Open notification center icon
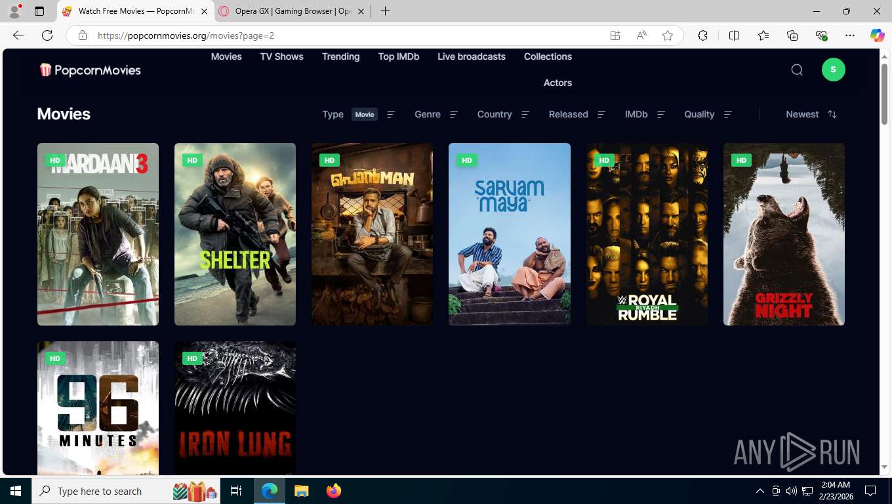 [870, 491]
